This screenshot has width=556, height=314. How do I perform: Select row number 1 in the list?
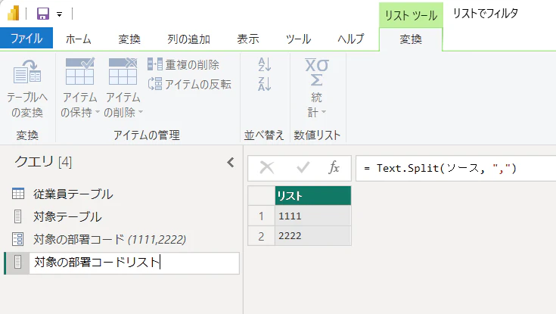[x=261, y=216]
